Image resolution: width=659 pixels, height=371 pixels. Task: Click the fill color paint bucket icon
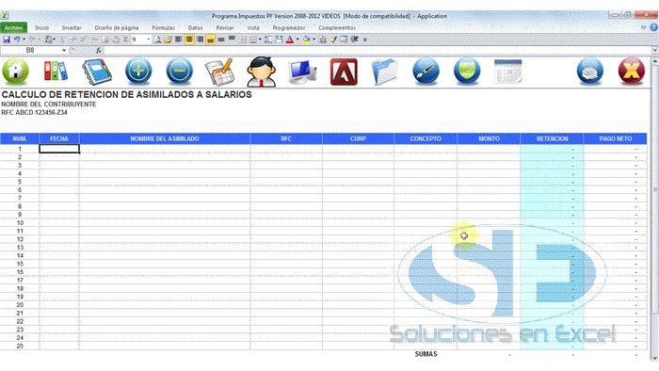tap(306, 40)
